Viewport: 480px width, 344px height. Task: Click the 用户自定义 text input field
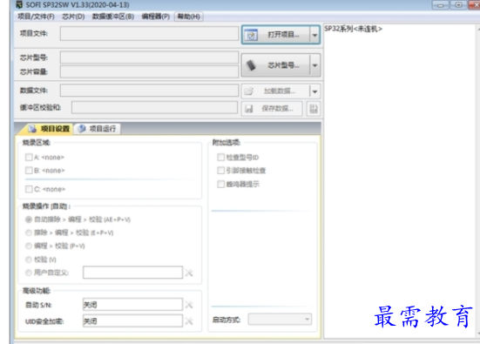(132, 273)
